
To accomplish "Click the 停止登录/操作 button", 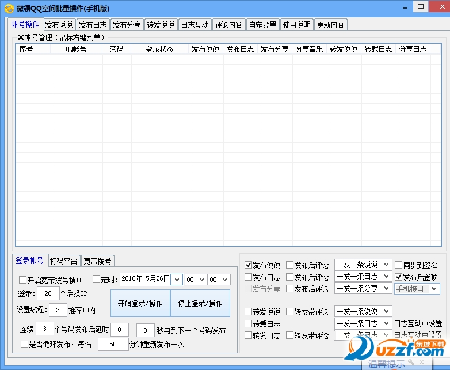I will 200,303.
